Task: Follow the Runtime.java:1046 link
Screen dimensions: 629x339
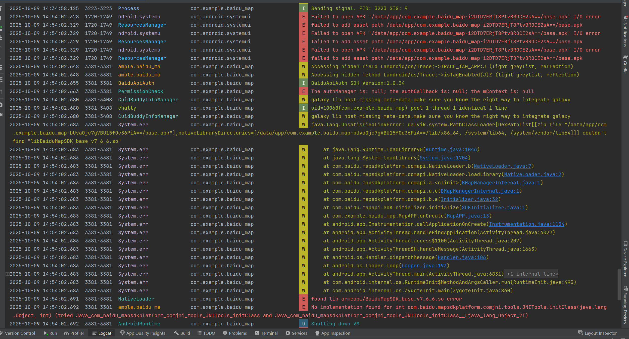Action: 451,149
